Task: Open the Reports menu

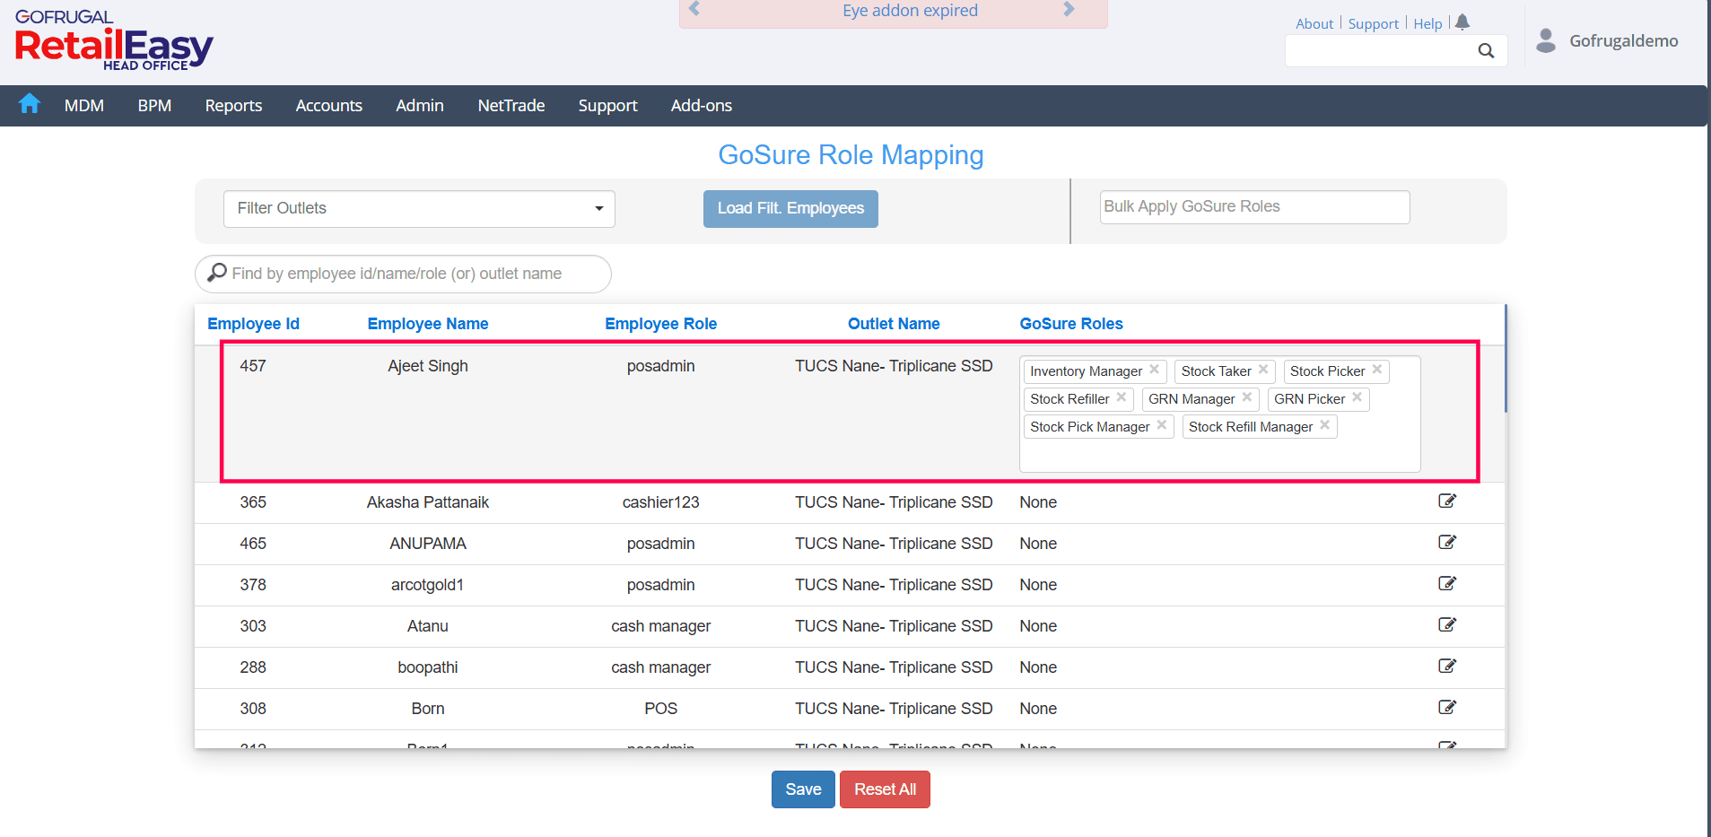Action: click(x=233, y=106)
